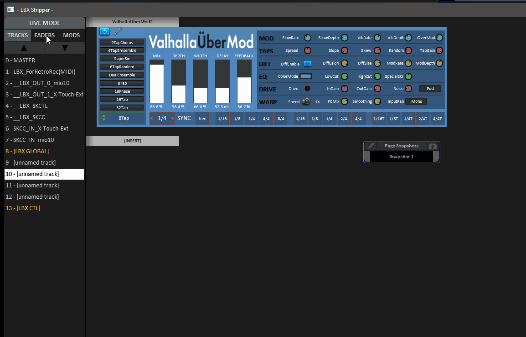Click Snapshot 1 right selector handle
526x337 pixels.
(x=436, y=156)
